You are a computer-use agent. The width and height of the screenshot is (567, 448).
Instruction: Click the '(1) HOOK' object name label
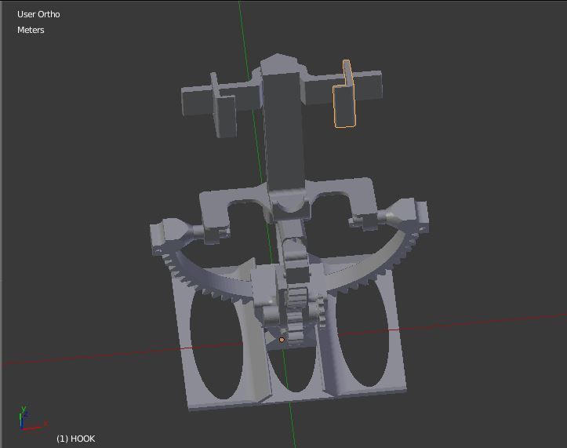pos(75,439)
